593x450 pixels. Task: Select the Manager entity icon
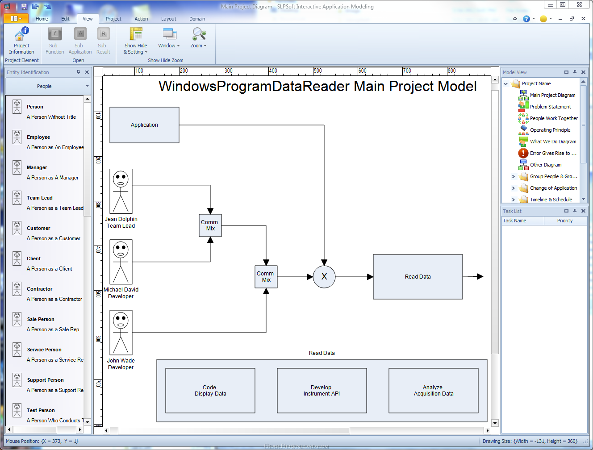click(x=17, y=167)
